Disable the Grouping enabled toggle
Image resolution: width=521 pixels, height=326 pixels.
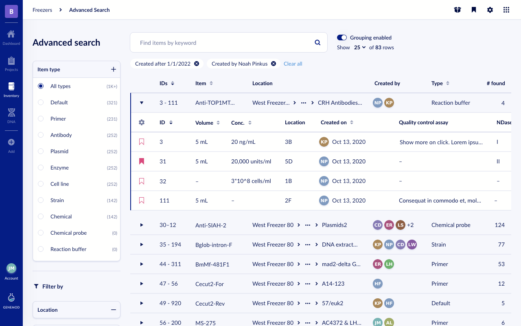click(x=342, y=37)
